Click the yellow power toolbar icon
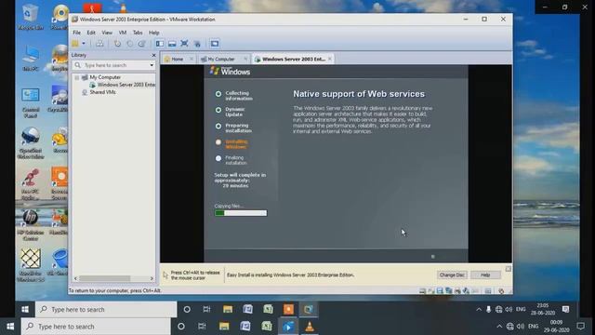Viewport: 595px width, 335px height. (75, 44)
